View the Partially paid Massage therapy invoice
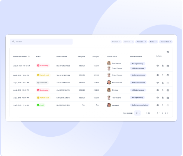 point(158,98)
